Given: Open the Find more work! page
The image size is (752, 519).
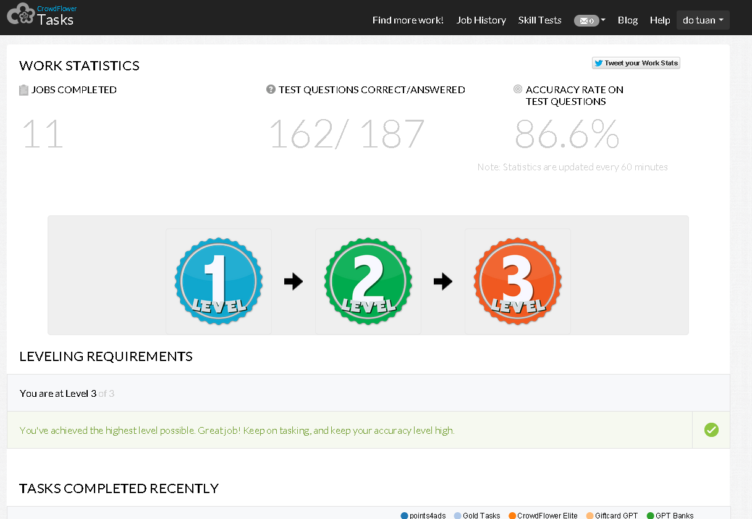Looking at the screenshot, I should pyautogui.click(x=408, y=20).
